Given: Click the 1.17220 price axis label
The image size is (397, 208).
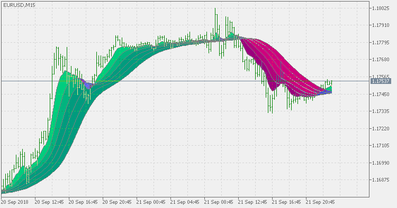Looking at the screenshot, I should [x=381, y=129].
